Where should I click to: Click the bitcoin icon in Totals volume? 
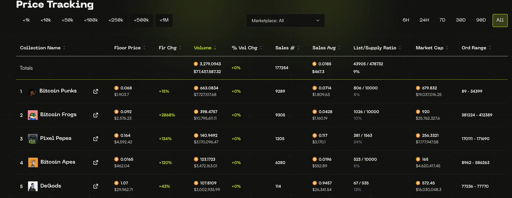pos(196,64)
